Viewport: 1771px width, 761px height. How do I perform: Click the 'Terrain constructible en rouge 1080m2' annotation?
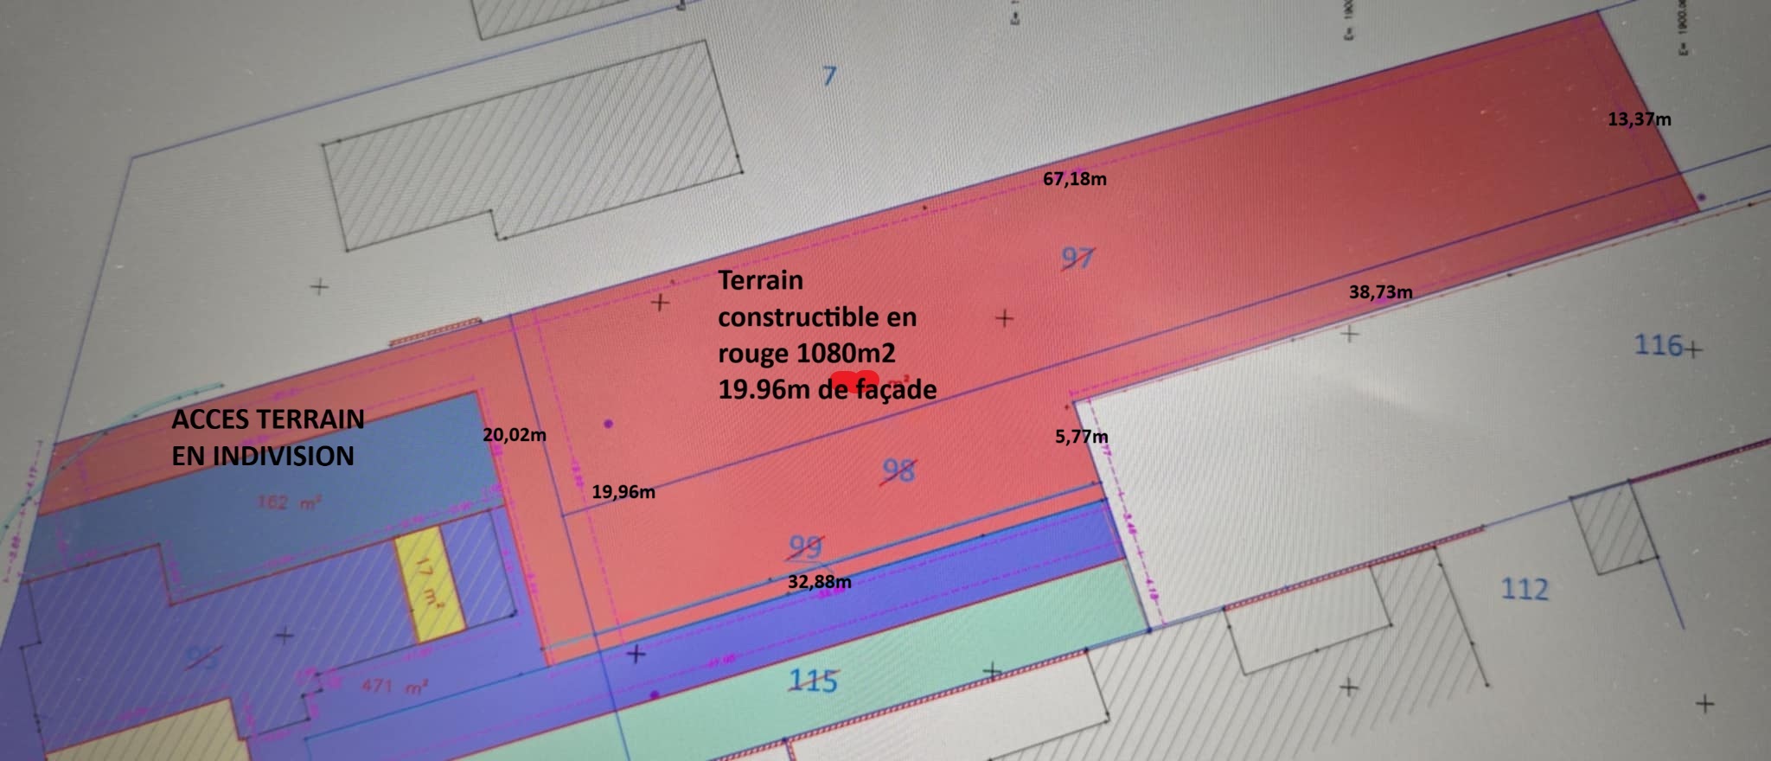[x=816, y=317]
